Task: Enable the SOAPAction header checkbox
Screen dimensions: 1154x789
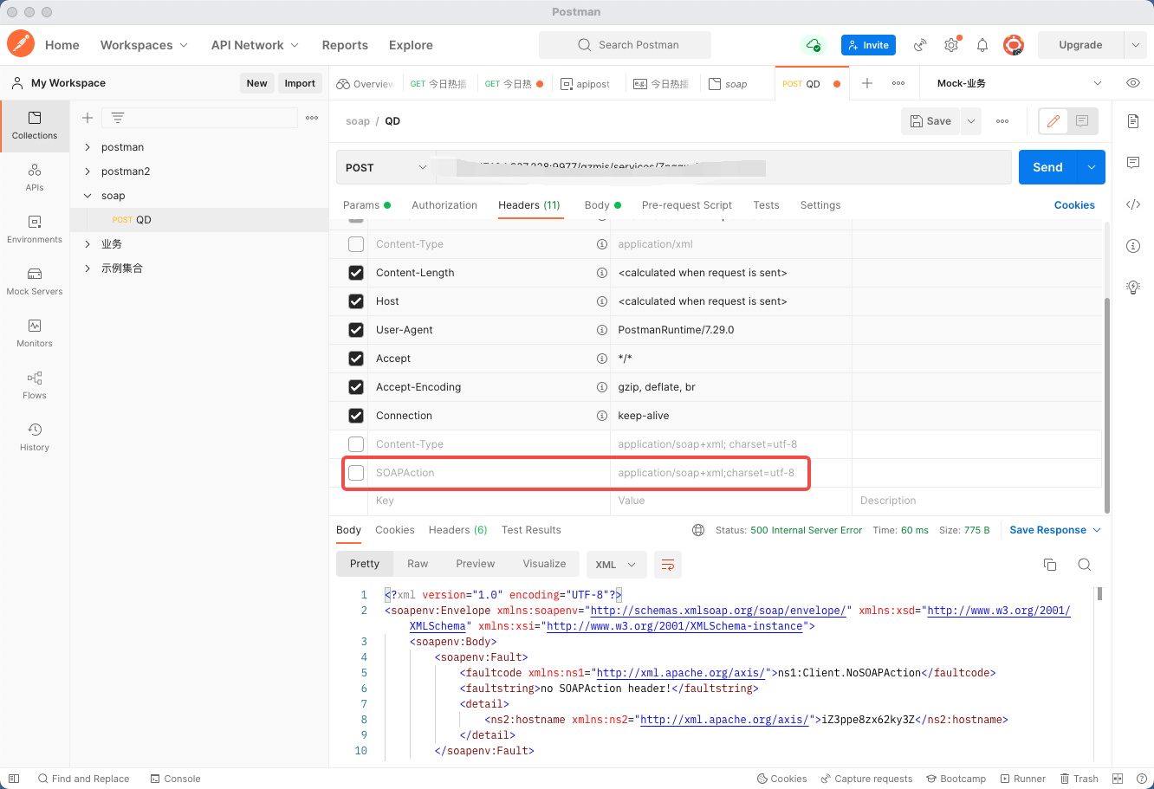Action: tap(356, 473)
